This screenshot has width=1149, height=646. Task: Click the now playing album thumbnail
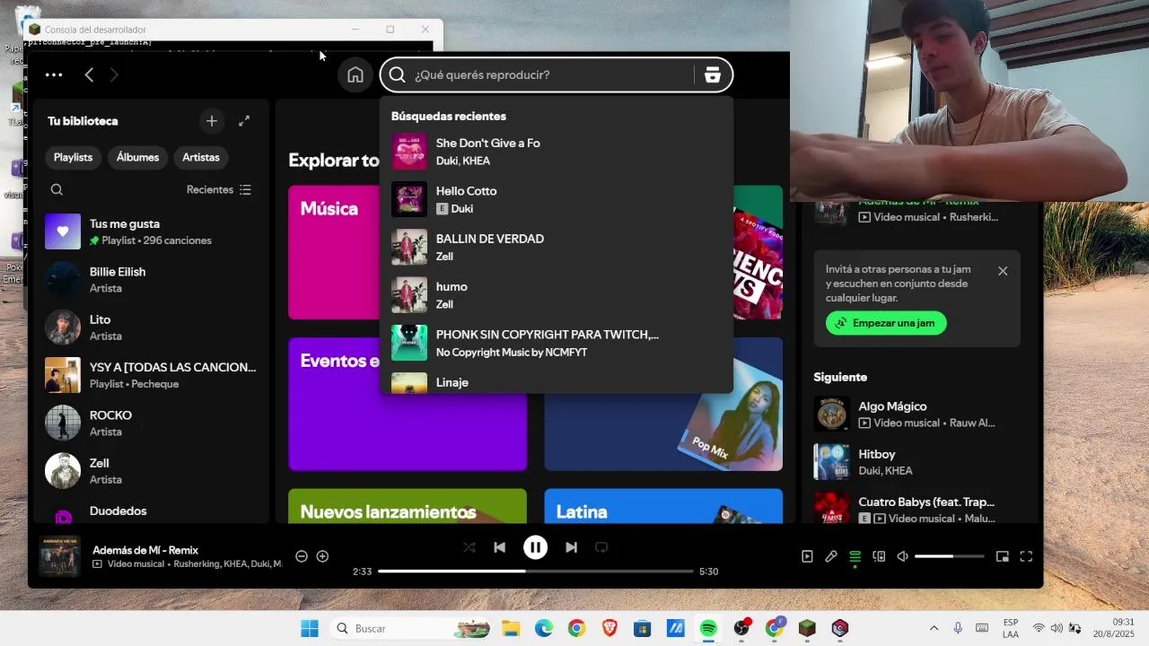click(59, 556)
